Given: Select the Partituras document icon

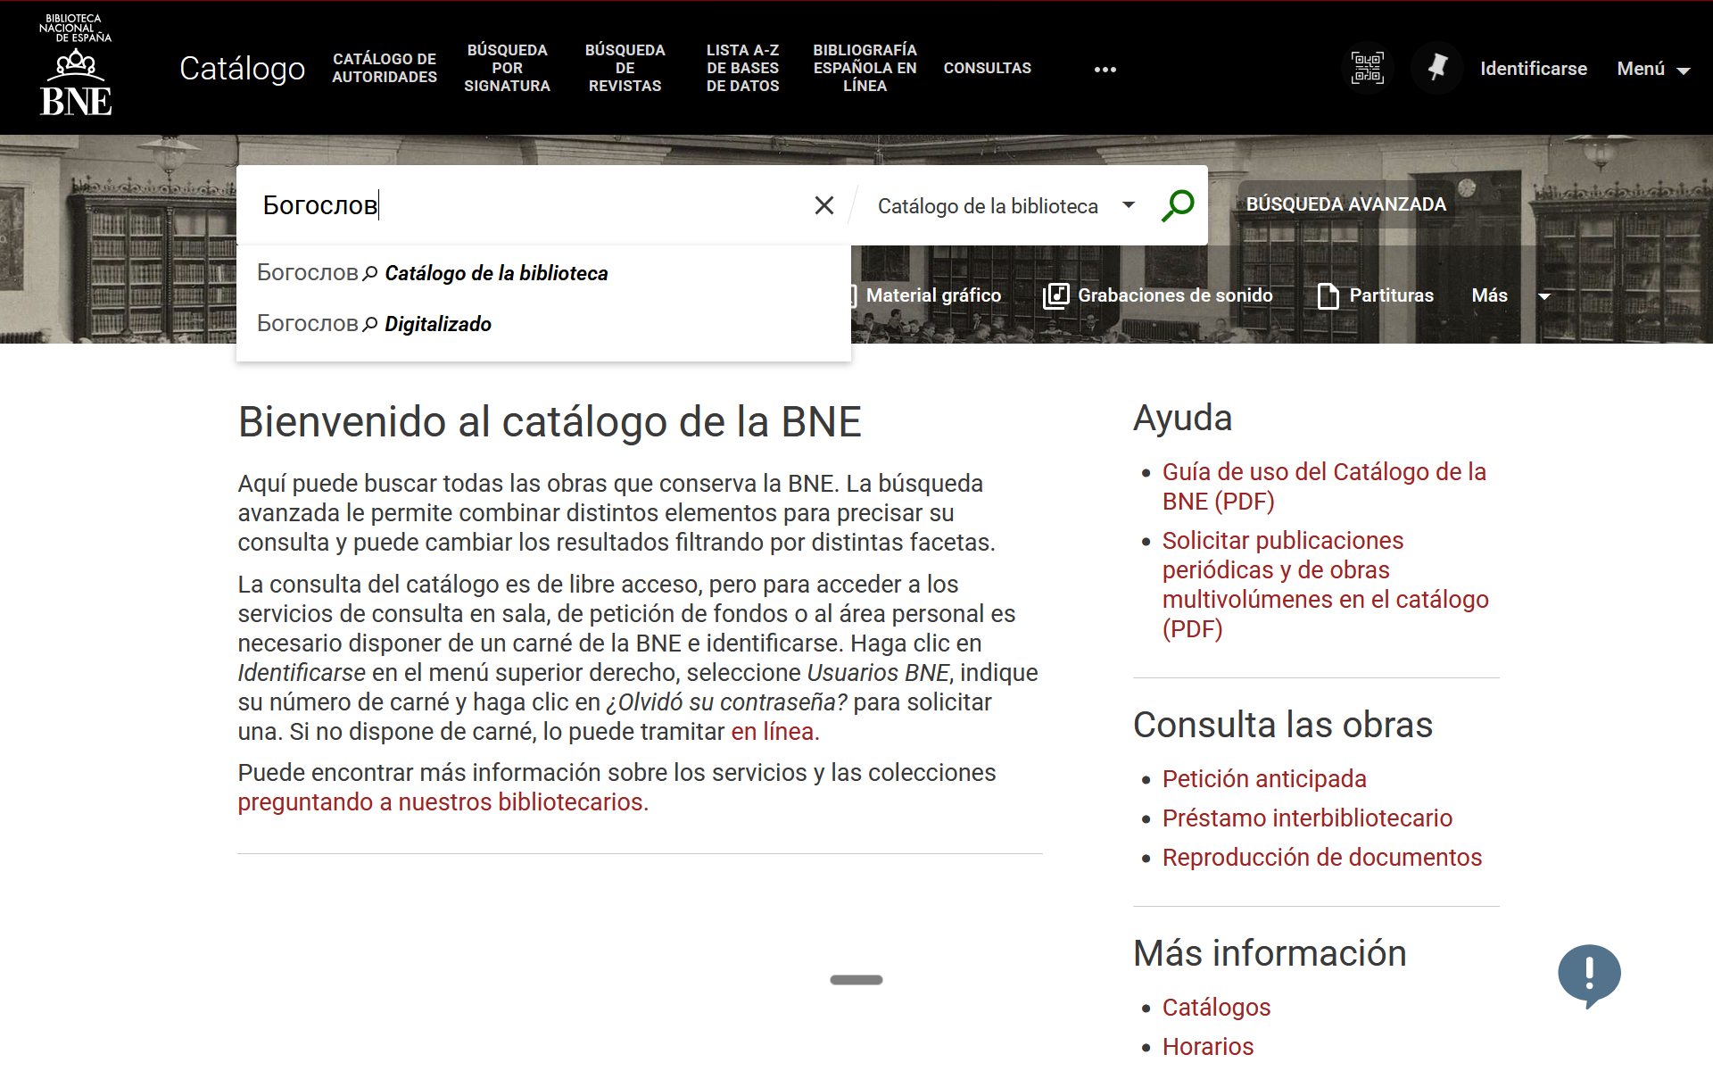Looking at the screenshot, I should 1328,295.
